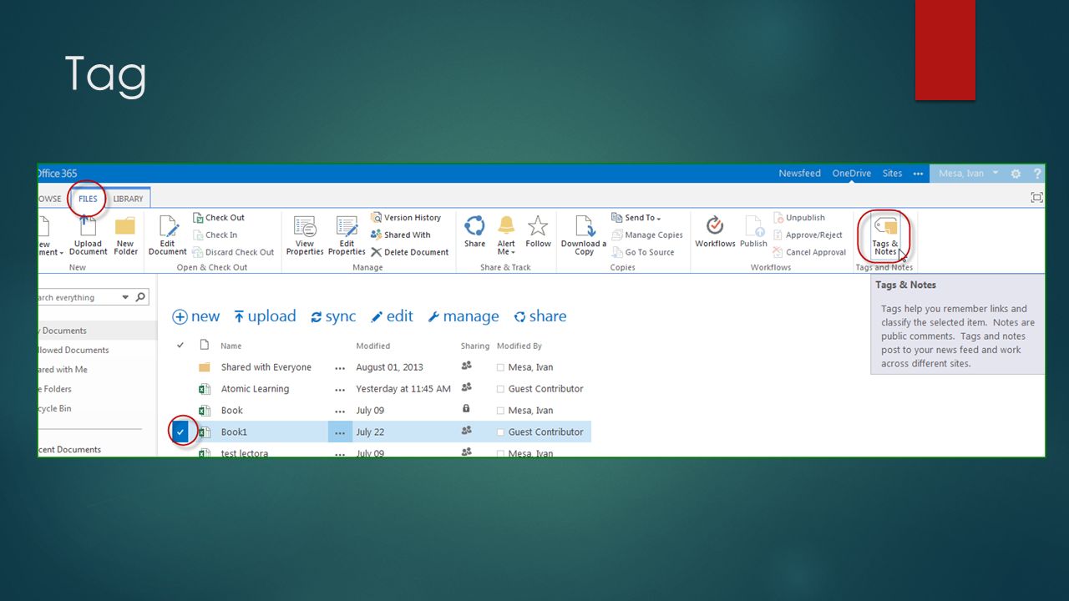Click Unpublish in the Workflows group

799,218
